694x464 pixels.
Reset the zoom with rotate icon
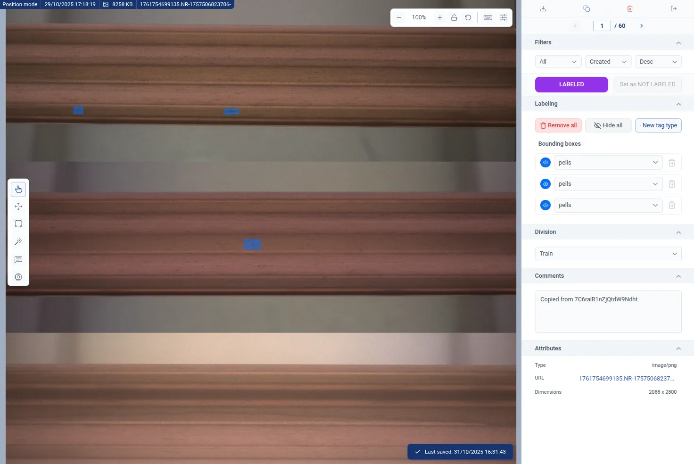coord(468,17)
